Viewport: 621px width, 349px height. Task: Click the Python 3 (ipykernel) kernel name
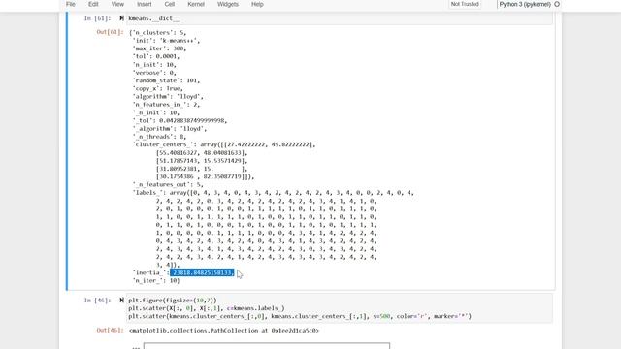pyautogui.click(x=525, y=4)
